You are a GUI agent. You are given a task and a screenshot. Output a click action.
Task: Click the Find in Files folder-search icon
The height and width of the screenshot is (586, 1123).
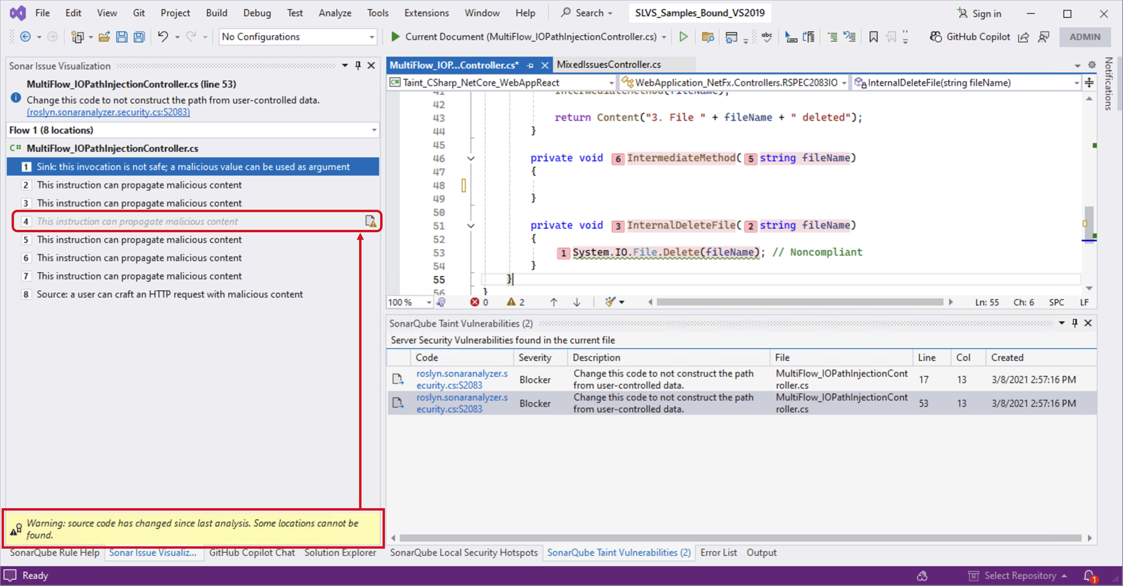click(707, 37)
